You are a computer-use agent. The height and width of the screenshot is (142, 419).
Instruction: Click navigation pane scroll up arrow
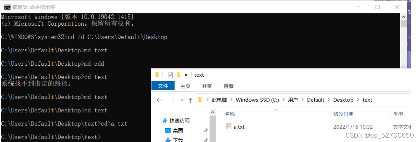pyautogui.click(x=213, y=112)
